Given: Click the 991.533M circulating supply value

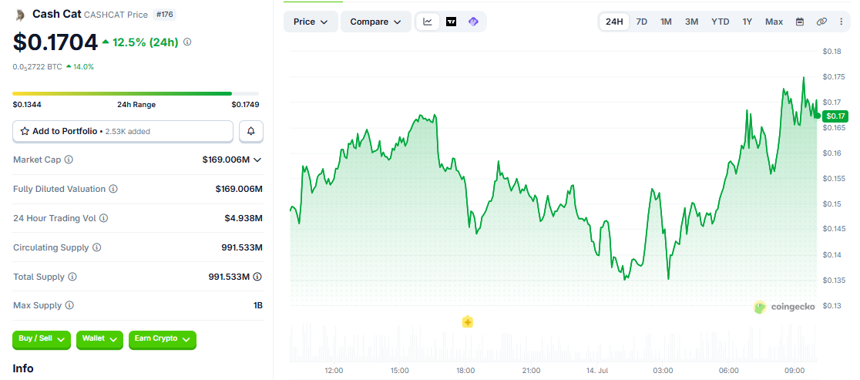Looking at the screenshot, I should 242,247.
